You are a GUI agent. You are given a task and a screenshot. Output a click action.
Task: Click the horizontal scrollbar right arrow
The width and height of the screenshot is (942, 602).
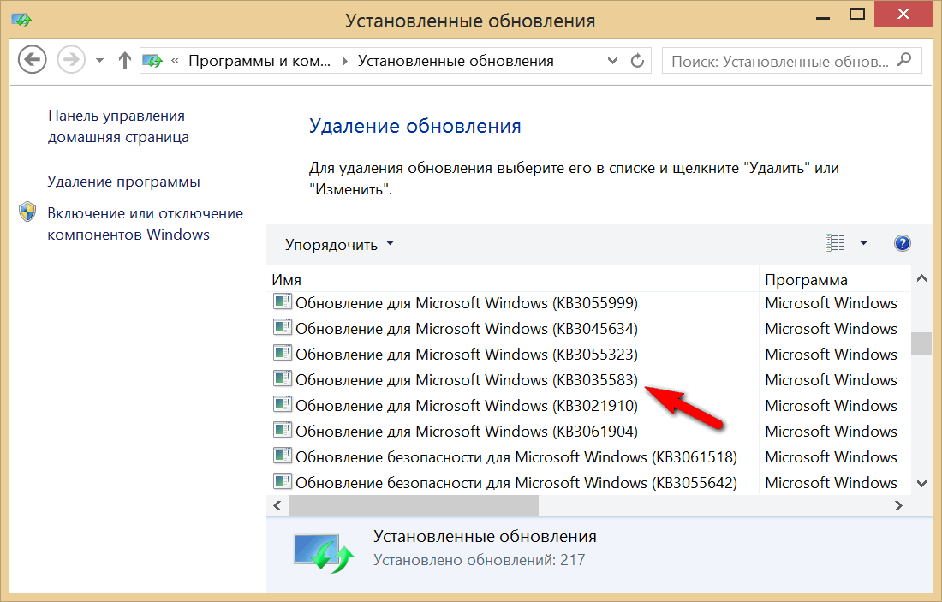[x=898, y=506]
